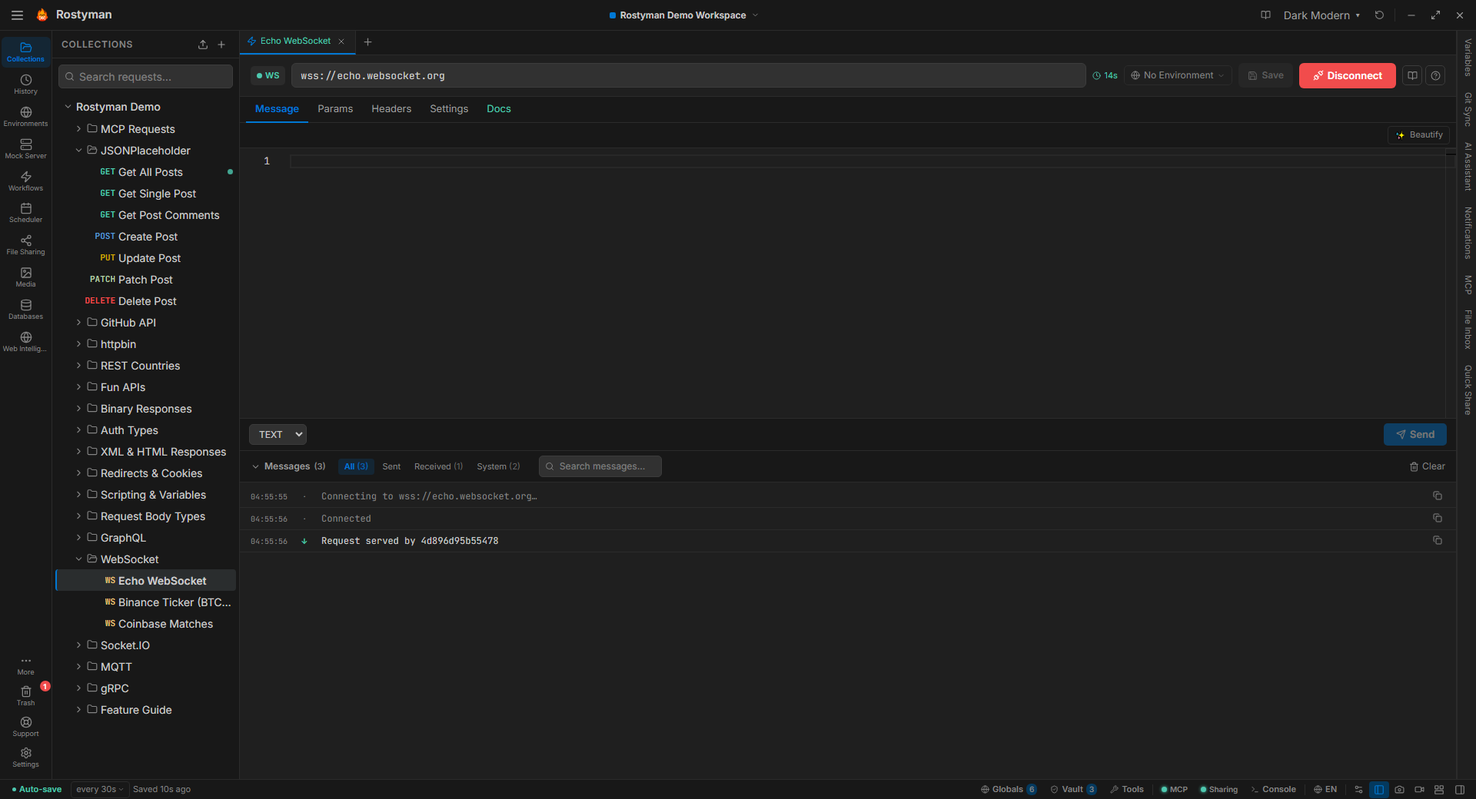Viewport: 1476px width, 799px height.
Task: Open the help question mark icon
Action: [x=1435, y=75]
